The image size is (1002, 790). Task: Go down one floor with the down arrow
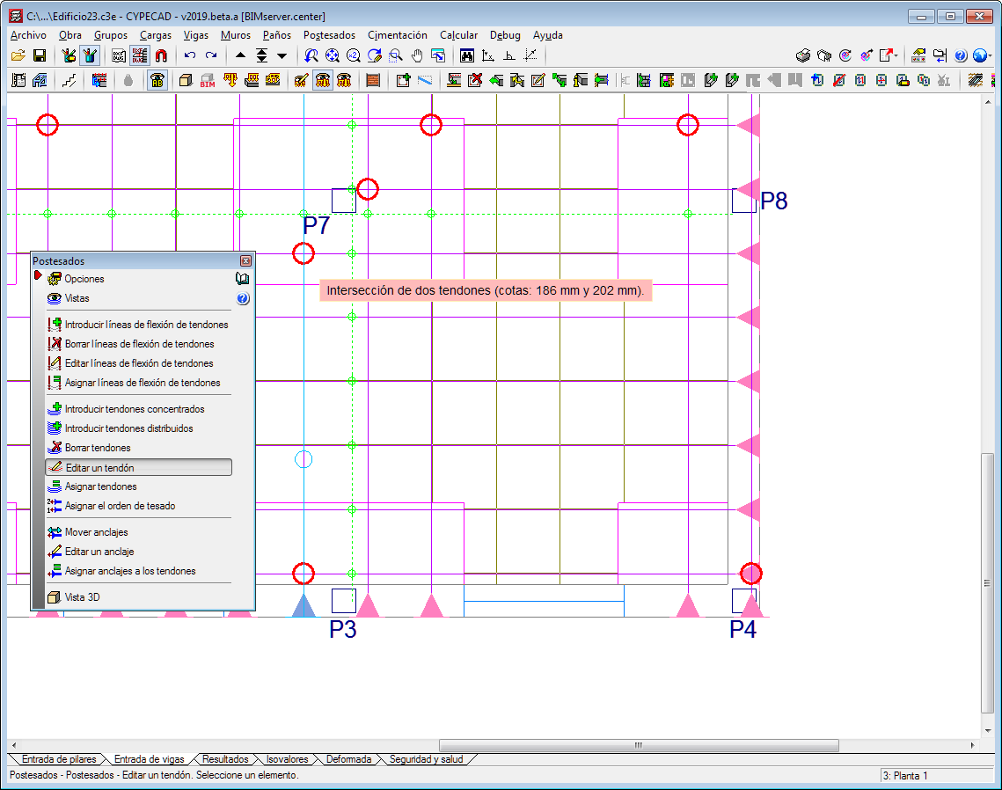[x=282, y=55]
